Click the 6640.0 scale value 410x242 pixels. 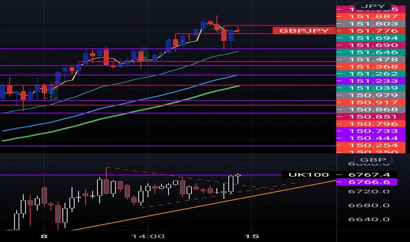click(x=369, y=219)
